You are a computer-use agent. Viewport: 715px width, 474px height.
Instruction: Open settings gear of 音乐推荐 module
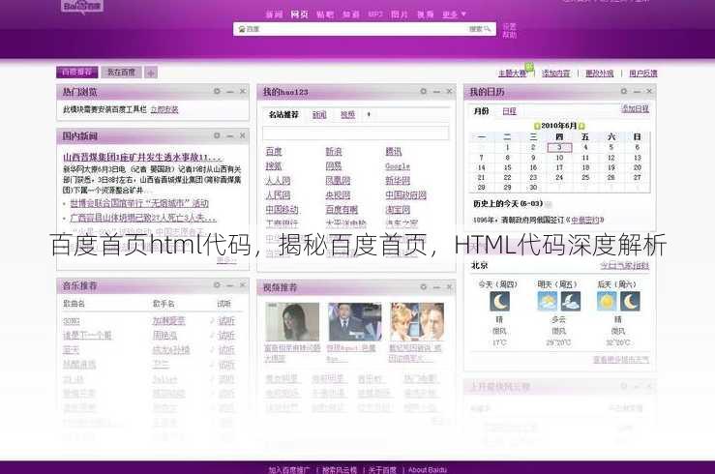[x=217, y=284]
